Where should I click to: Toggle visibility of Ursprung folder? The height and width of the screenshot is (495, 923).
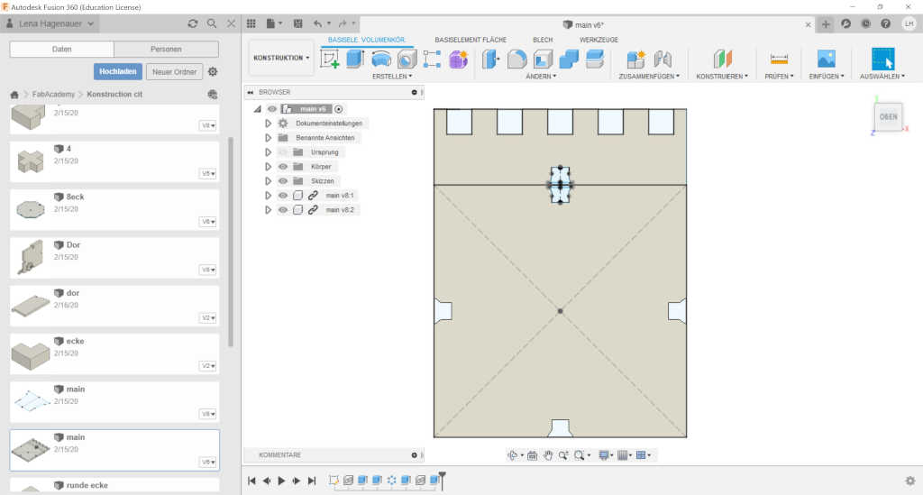(283, 151)
